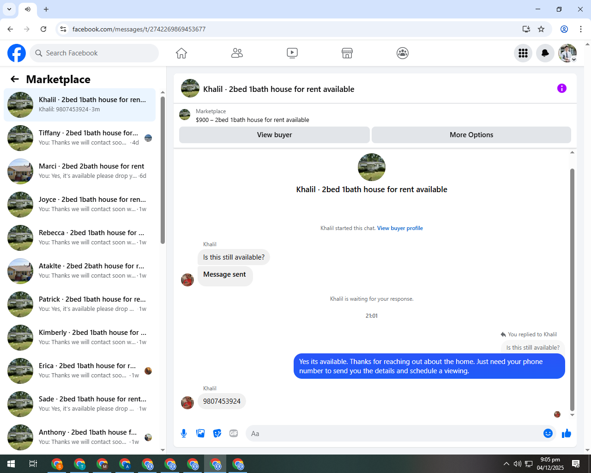This screenshot has width=591, height=473.
Task: Open the Marketplace storefront icon
Action: pyautogui.click(x=347, y=53)
